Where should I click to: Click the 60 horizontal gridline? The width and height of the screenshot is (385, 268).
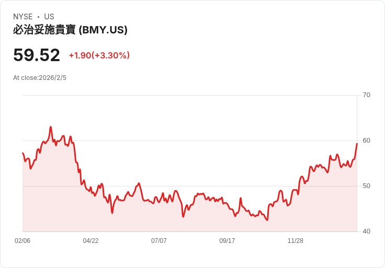pyautogui.click(x=190, y=141)
